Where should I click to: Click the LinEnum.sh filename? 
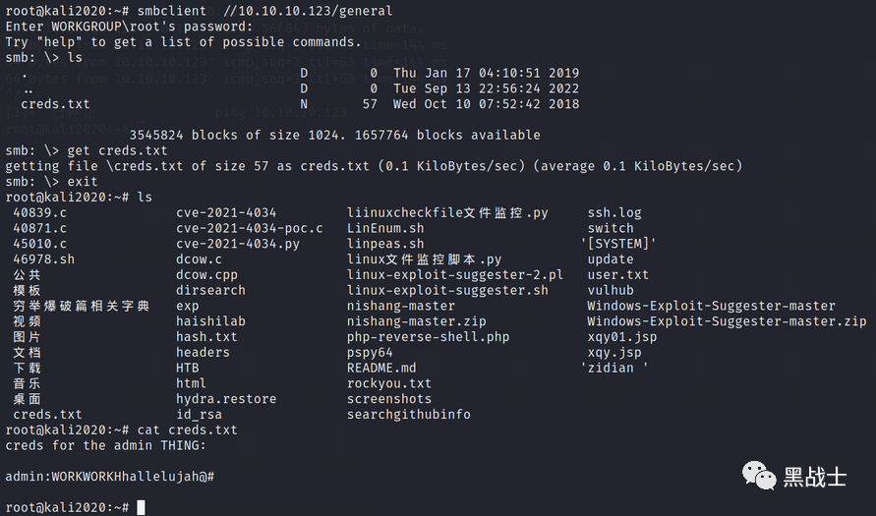(385, 228)
